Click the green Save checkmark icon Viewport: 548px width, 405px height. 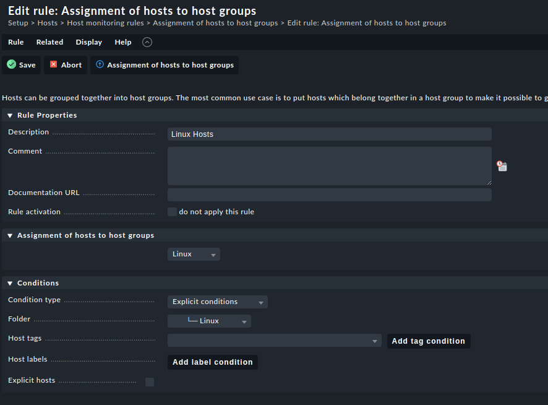[11, 64]
